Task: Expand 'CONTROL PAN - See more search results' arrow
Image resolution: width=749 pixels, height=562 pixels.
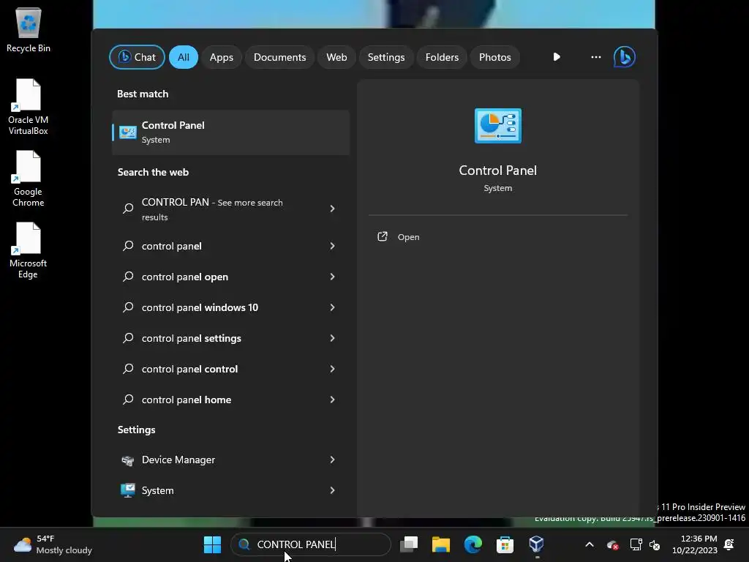Action: click(333, 209)
